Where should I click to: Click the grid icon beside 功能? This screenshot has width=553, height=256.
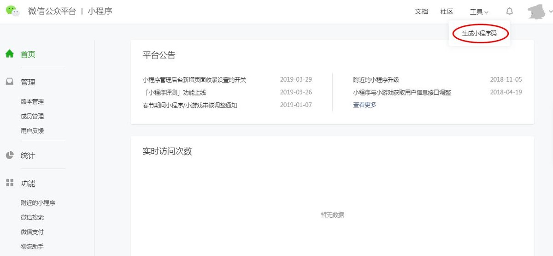coord(10,183)
